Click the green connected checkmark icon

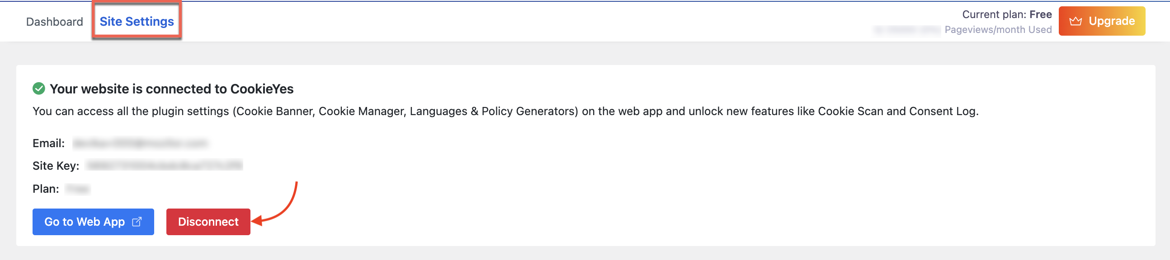click(39, 88)
